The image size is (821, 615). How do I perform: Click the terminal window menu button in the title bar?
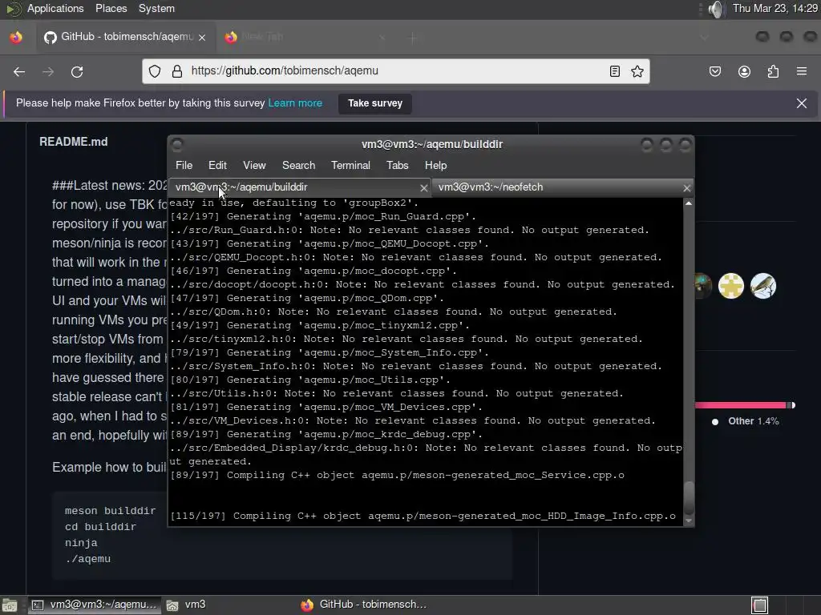click(x=177, y=144)
